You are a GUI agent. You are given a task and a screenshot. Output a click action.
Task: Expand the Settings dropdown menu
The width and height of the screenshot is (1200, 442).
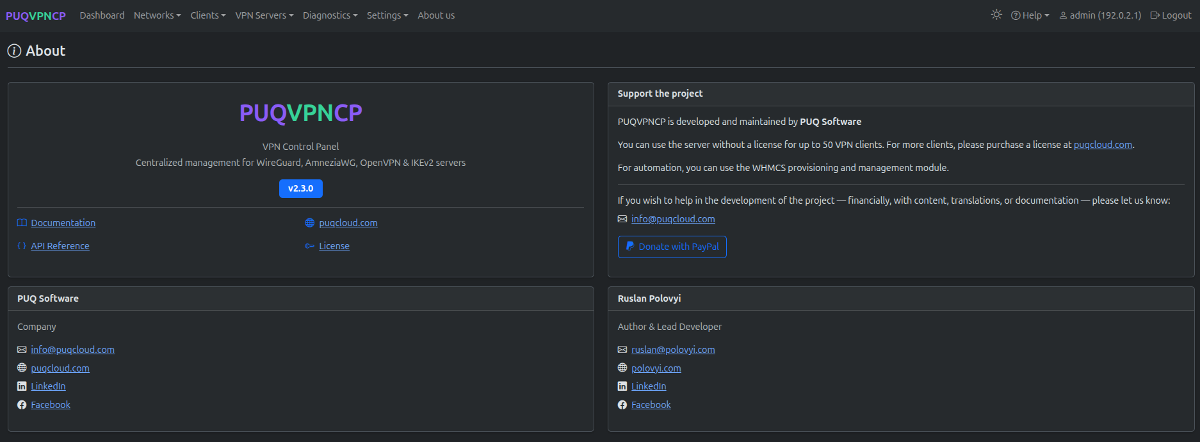387,15
